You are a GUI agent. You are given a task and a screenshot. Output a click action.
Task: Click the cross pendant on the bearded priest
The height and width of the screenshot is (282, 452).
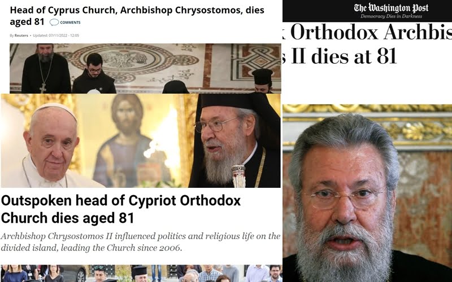[x=43, y=88]
